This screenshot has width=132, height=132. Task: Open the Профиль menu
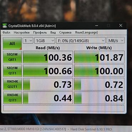[40, 32]
